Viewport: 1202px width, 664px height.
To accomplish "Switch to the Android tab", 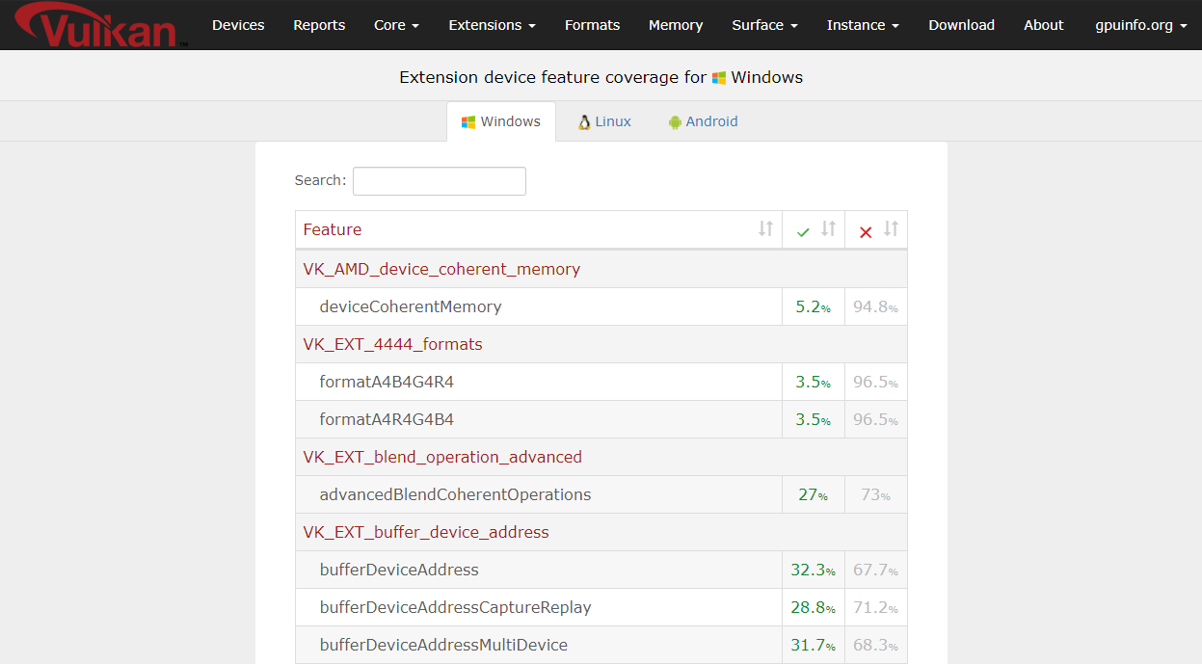I will coord(703,121).
